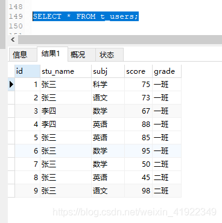Select stu_name 李四 in row id 4
This screenshot has height=223, width=222.
coord(66,124)
